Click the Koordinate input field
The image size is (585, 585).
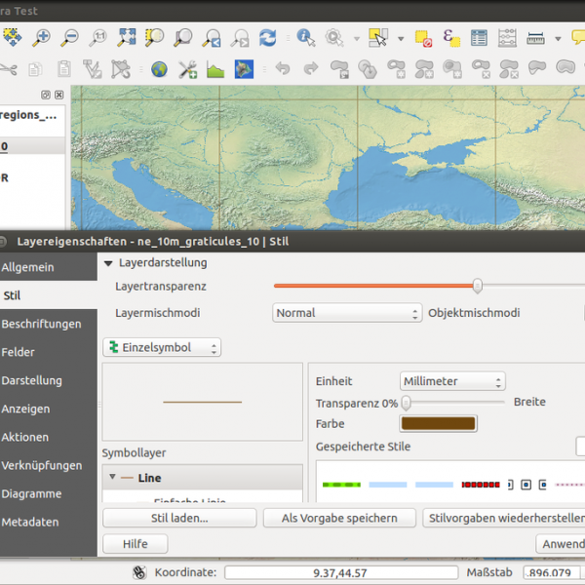tap(341, 572)
